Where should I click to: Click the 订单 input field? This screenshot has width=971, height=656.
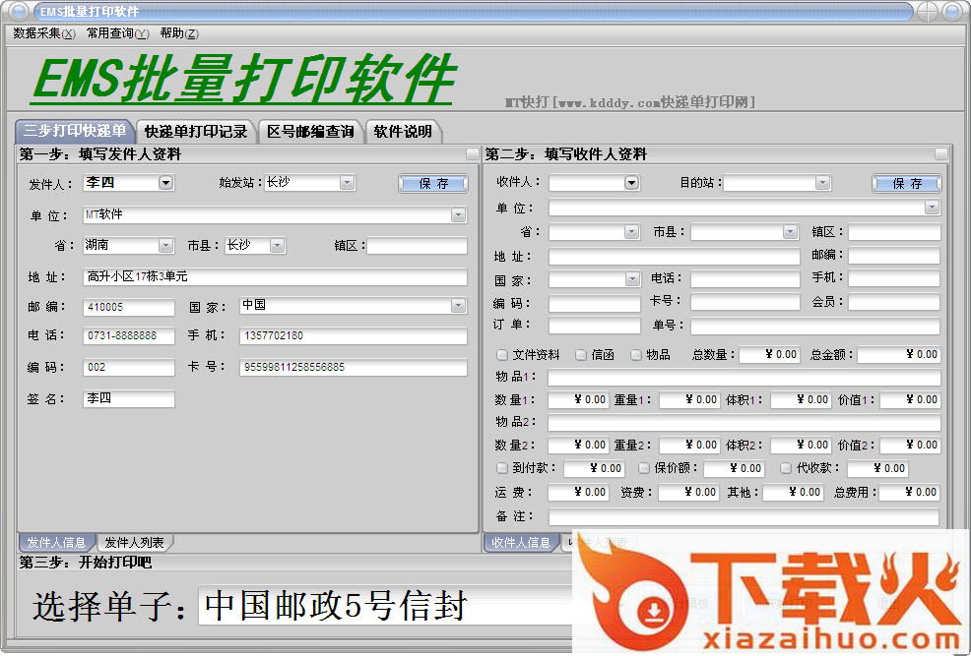click(x=595, y=326)
